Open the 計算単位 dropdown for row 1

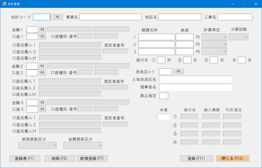point(214,37)
